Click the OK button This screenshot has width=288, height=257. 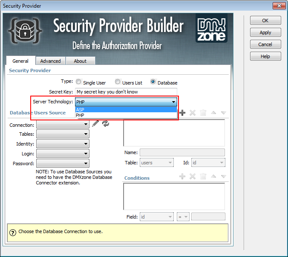tap(265, 20)
